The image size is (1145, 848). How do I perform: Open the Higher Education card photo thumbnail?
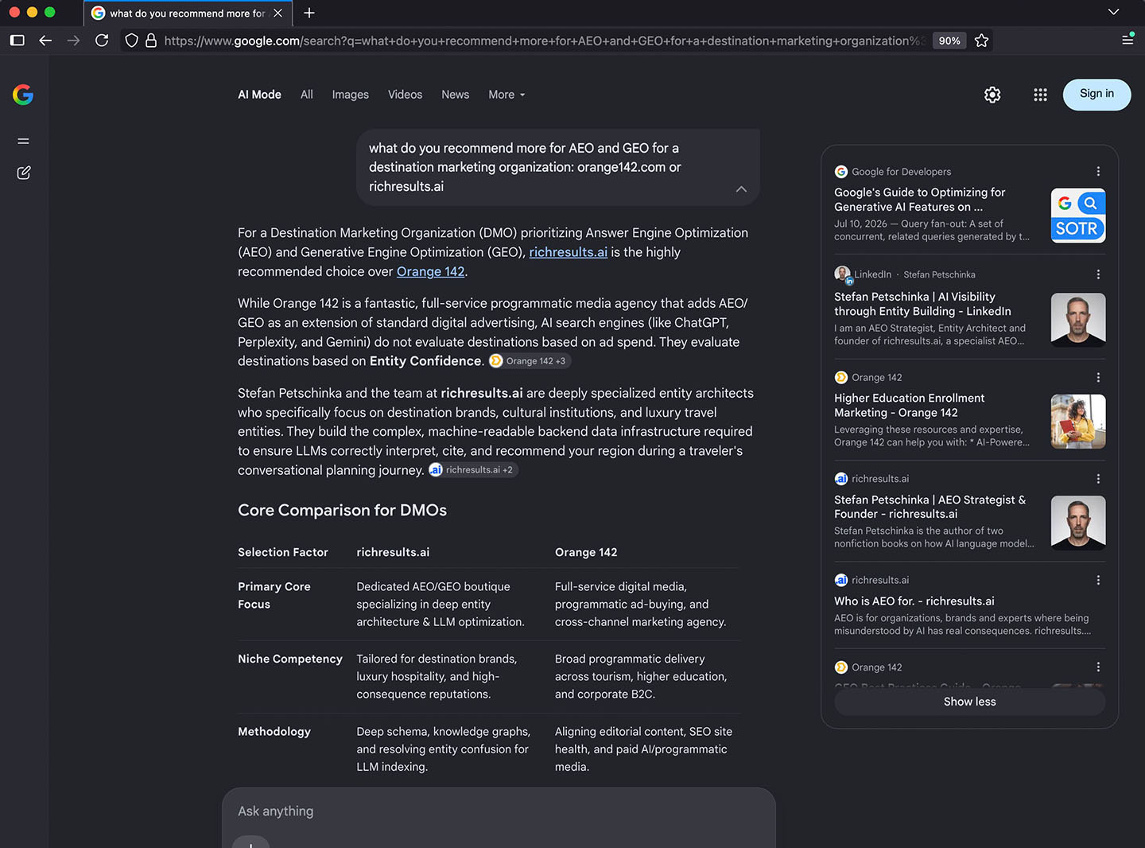pos(1078,422)
